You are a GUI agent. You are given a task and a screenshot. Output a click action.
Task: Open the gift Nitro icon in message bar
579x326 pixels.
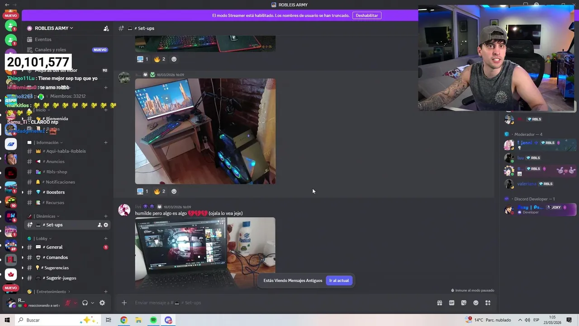pyautogui.click(x=439, y=303)
